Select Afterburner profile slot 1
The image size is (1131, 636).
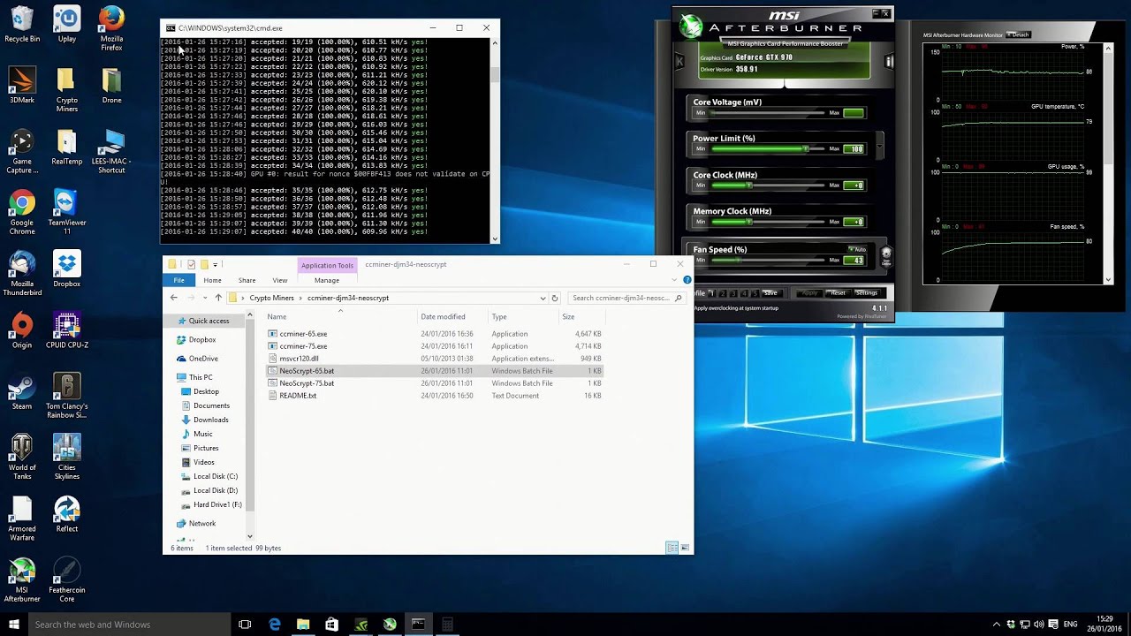pyautogui.click(x=712, y=293)
